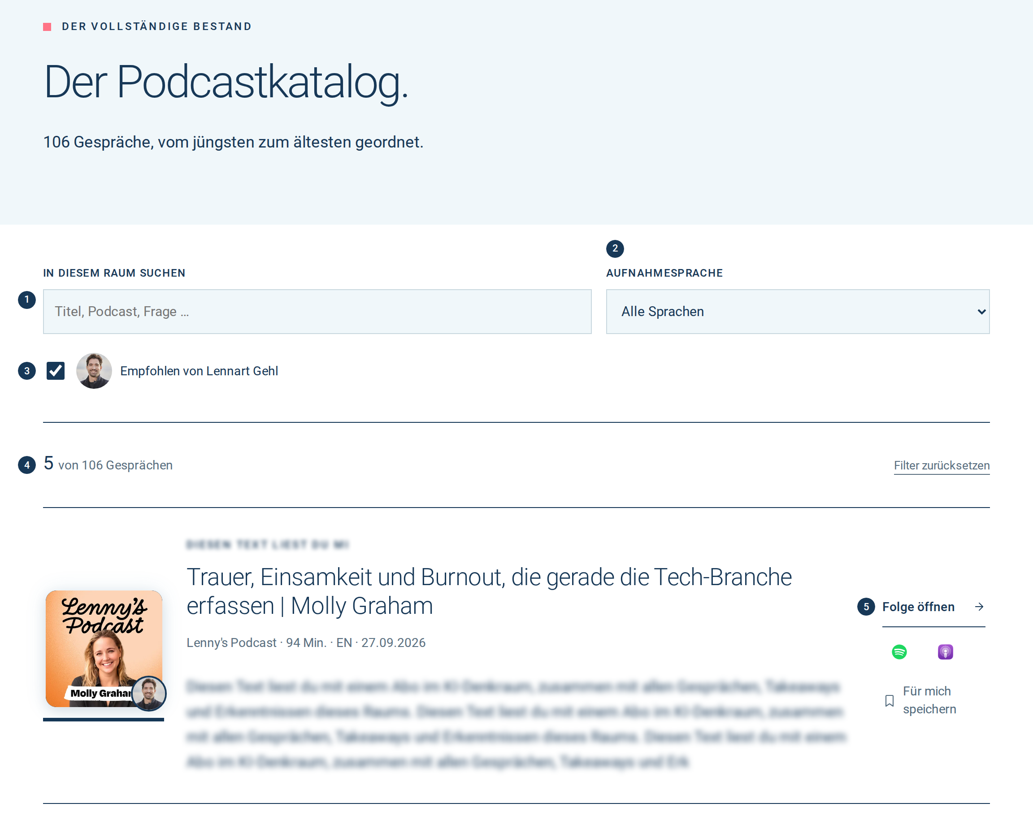This screenshot has height=825, width=1033.
Task: Click the episode metadata 'Lenny's Podcast · 94 Min.'
Action: (x=256, y=643)
